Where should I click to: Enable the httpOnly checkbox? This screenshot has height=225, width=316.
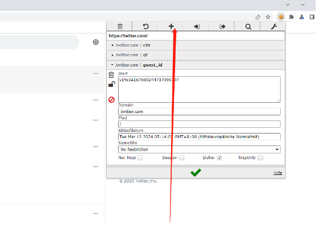260,158
